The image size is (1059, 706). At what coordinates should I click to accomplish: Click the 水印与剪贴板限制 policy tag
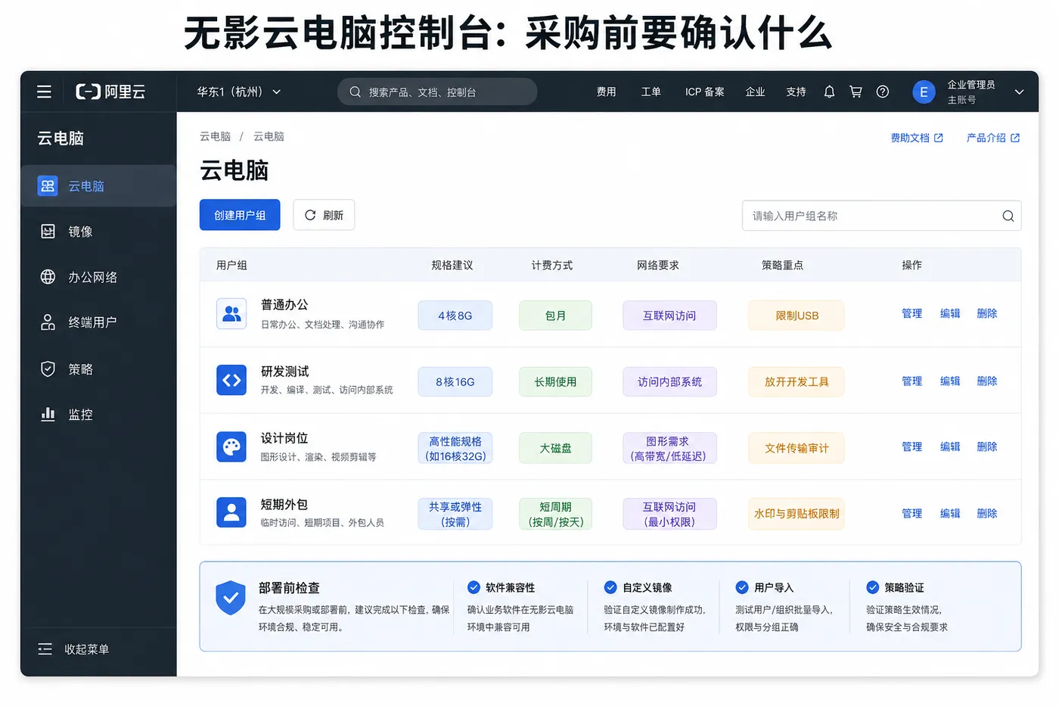point(797,514)
